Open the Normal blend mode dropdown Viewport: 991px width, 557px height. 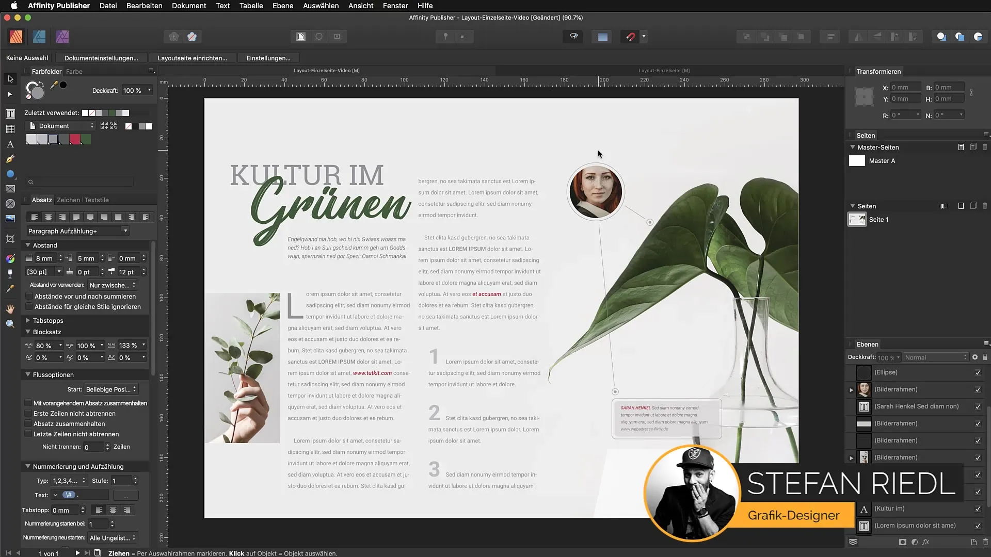click(x=936, y=357)
